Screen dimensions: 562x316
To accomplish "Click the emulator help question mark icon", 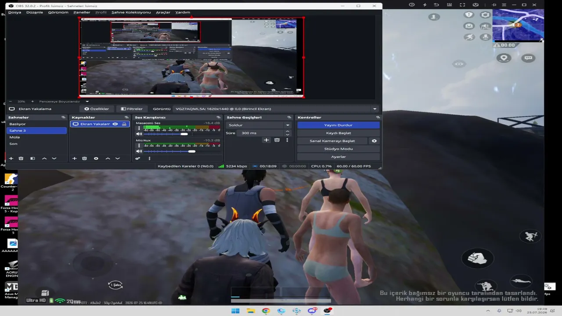I will (x=411, y=5).
